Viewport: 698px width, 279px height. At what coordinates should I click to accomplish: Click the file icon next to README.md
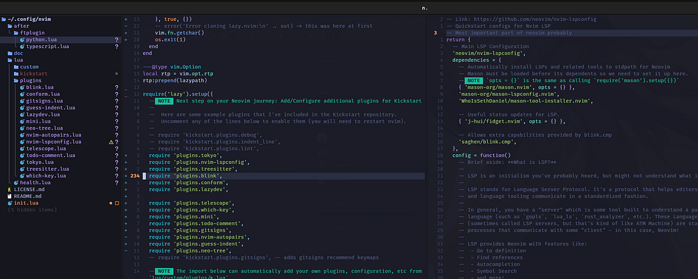click(x=8, y=196)
